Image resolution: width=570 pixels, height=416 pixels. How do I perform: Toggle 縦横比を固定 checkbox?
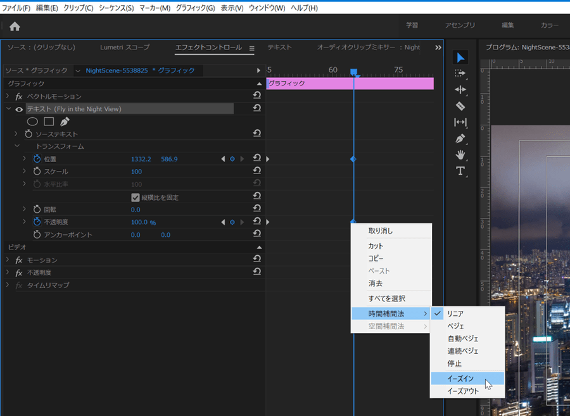pyautogui.click(x=135, y=198)
